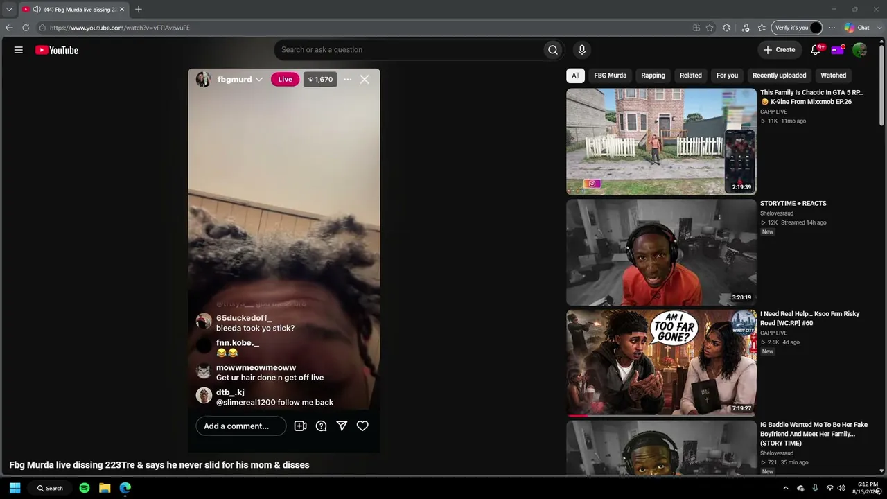
Task: Click the 'AM I TOO FAR GONE?' thumbnail
Action: coord(661,362)
